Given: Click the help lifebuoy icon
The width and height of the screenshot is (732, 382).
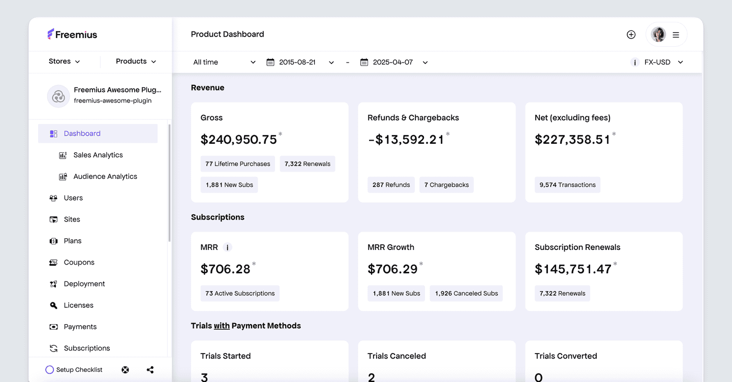Looking at the screenshot, I should tap(125, 370).
